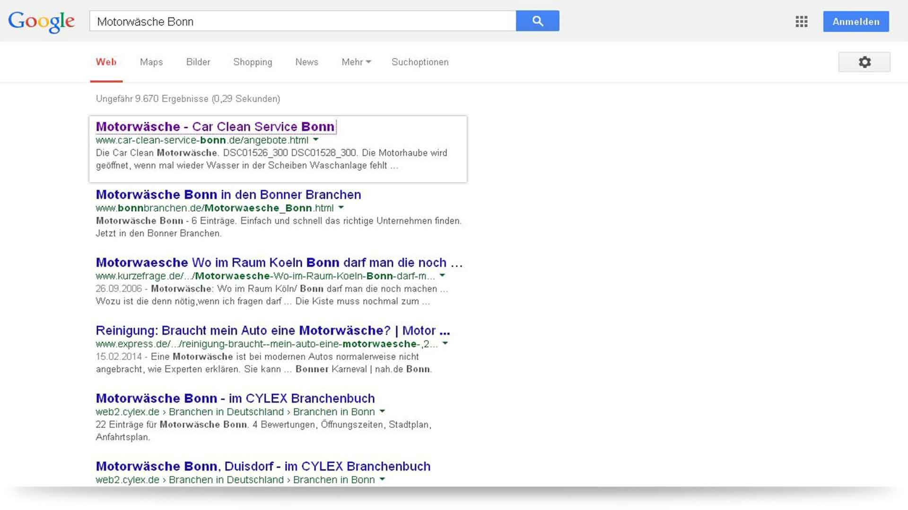Viewport: 908px width, 510px height.
Task: Expand arrow beside first web2.cylex.de breadcrumb
Action: point(382,411)
